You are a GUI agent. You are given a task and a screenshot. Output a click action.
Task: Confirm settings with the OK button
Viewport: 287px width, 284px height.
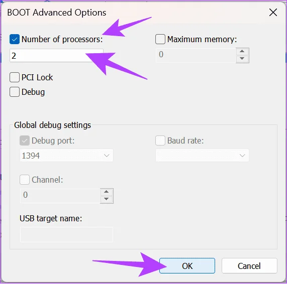click(187, 266)
